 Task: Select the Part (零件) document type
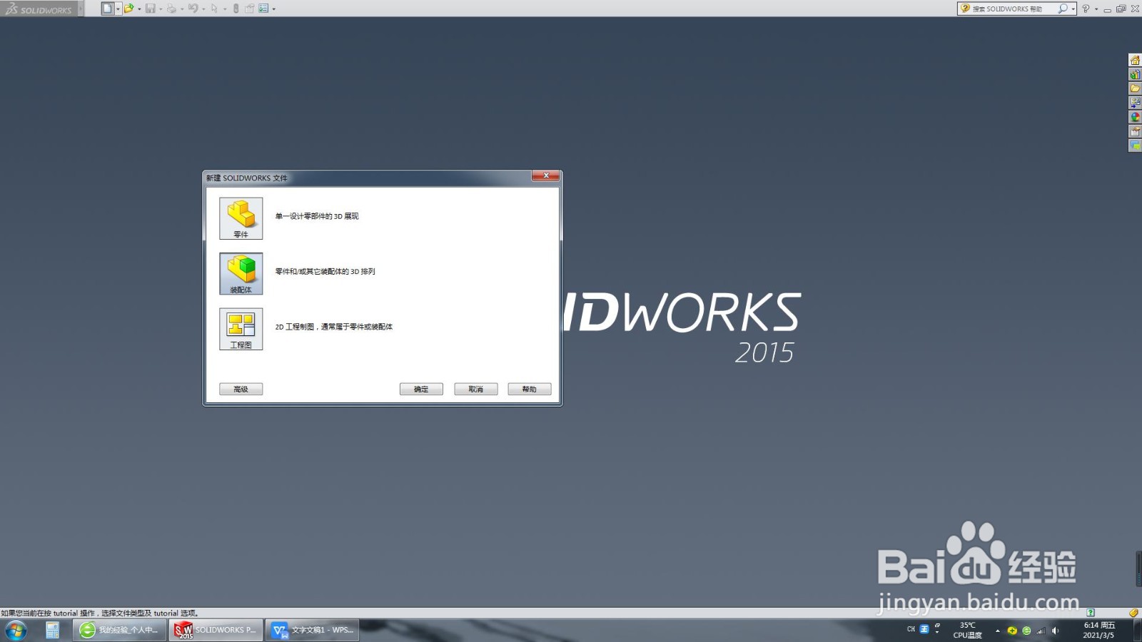click(x=241, y=218)
